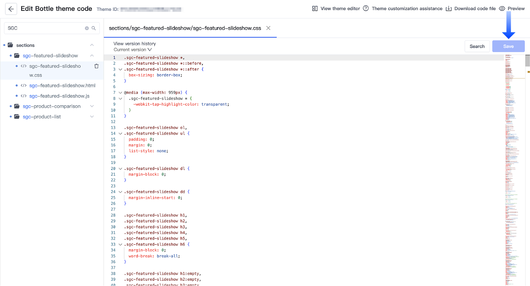This screenshot has width=530, height=286.
Task: Open View theme editor
Action: 336,9
